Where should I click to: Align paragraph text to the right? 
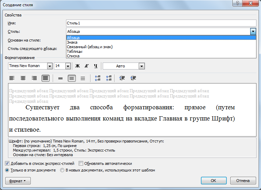[34, 78]
